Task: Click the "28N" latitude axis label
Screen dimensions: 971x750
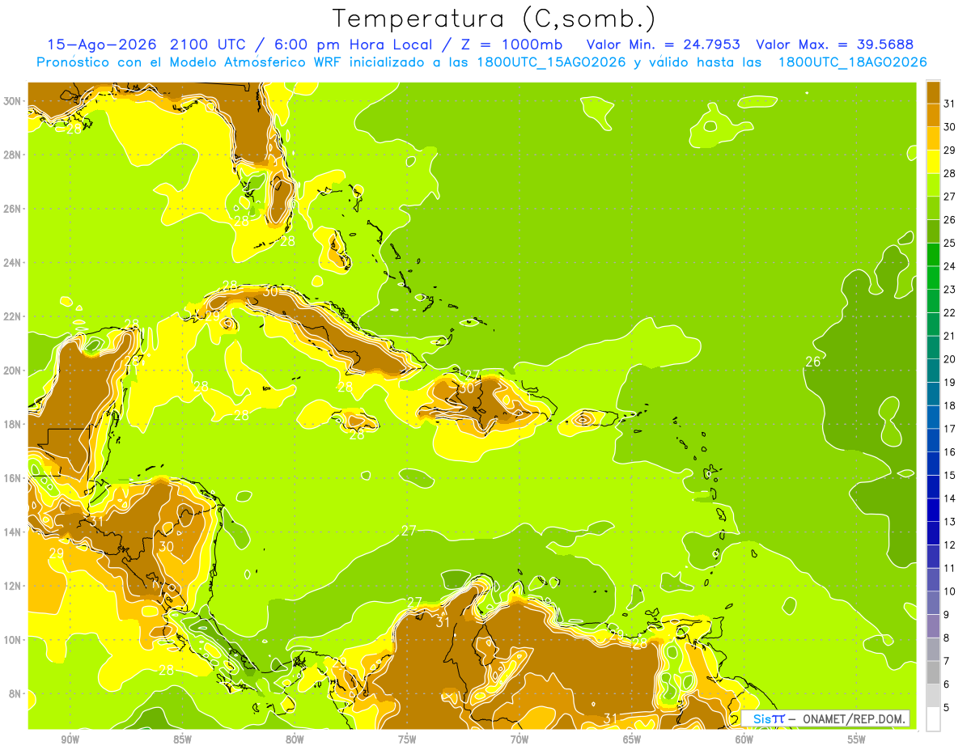Action: coord(14,155)
